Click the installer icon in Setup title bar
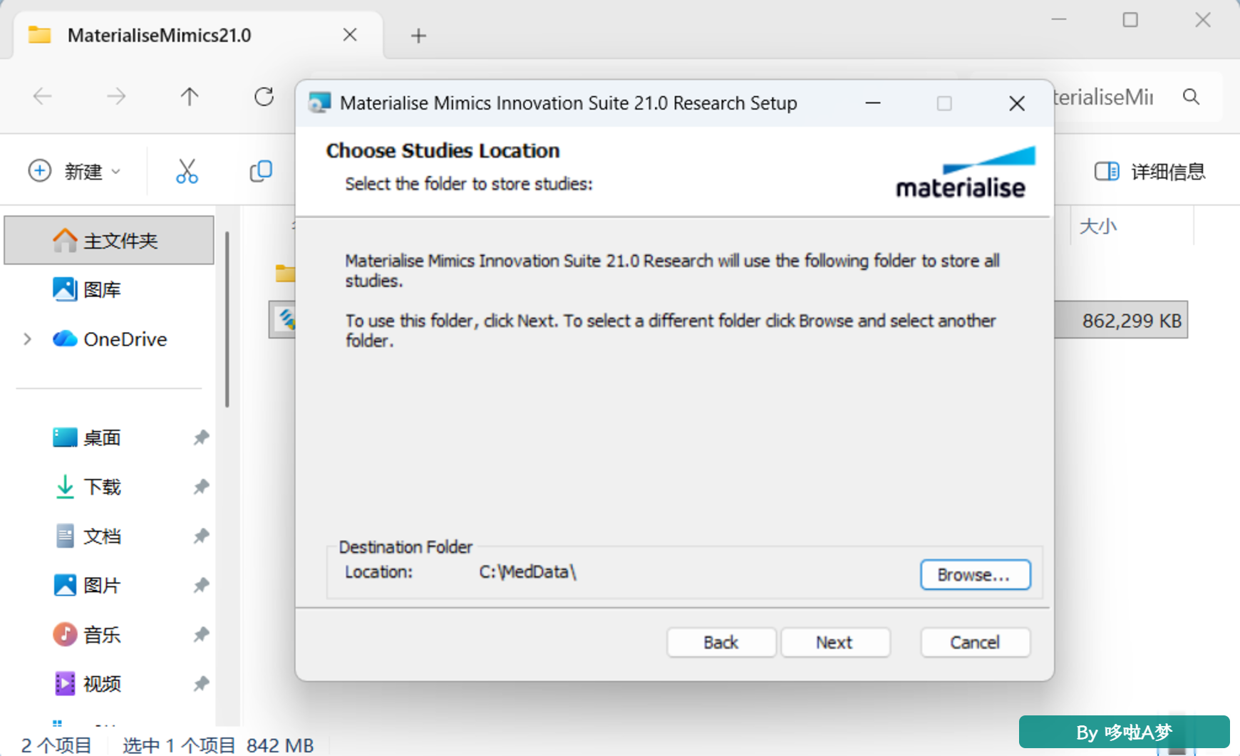The height and width of the screenshot is (756, 1240). [319, 103]
